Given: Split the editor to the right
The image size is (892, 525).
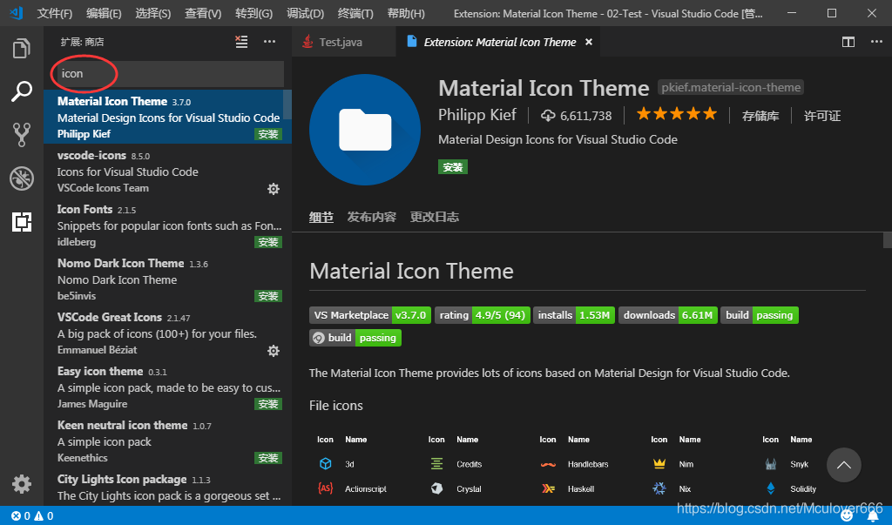Looking at the screenshot, I should pyautogui.click(x=848, y=42).
